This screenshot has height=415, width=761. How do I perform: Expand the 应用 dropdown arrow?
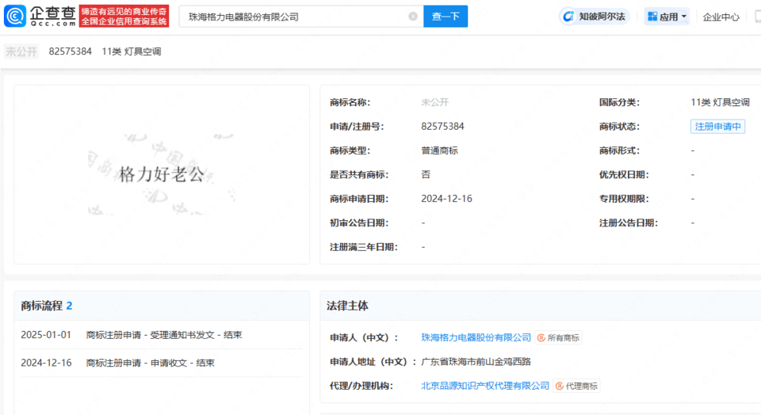pyautogui.click(x=684, y=17)
